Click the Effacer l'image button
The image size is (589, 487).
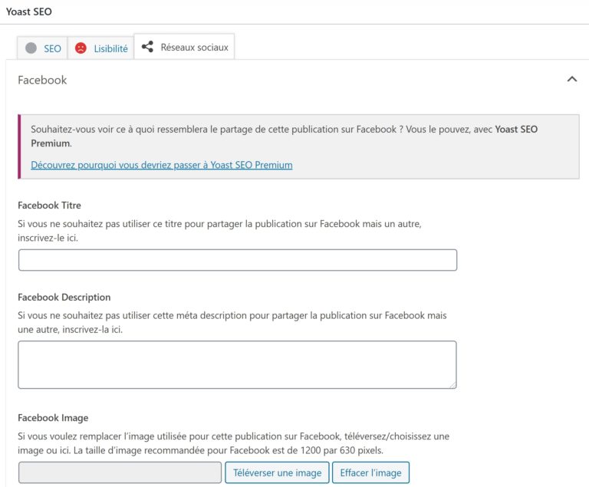[370, 472]
